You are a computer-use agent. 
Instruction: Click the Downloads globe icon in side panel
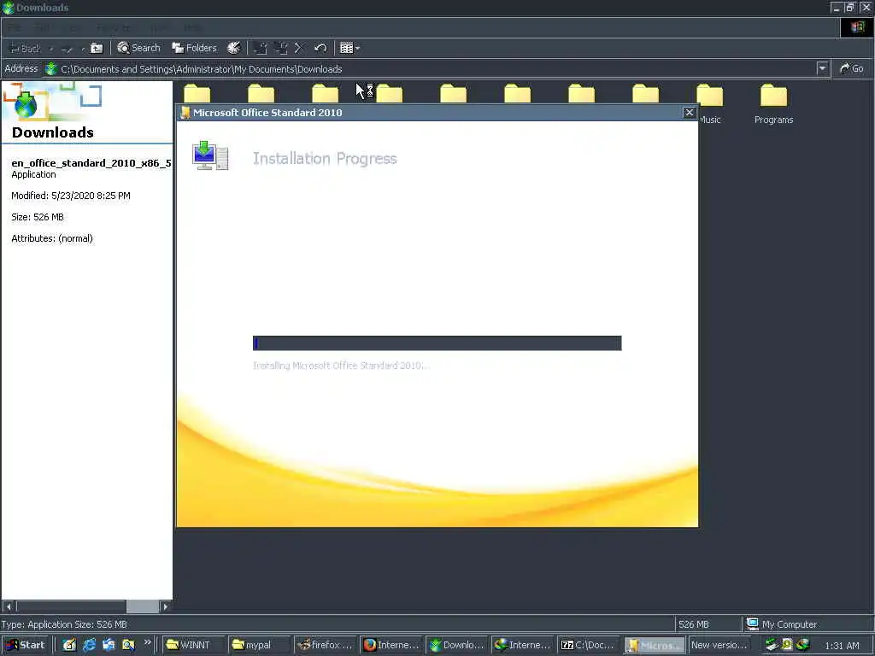pyautogui.click(x=26, y=104)
